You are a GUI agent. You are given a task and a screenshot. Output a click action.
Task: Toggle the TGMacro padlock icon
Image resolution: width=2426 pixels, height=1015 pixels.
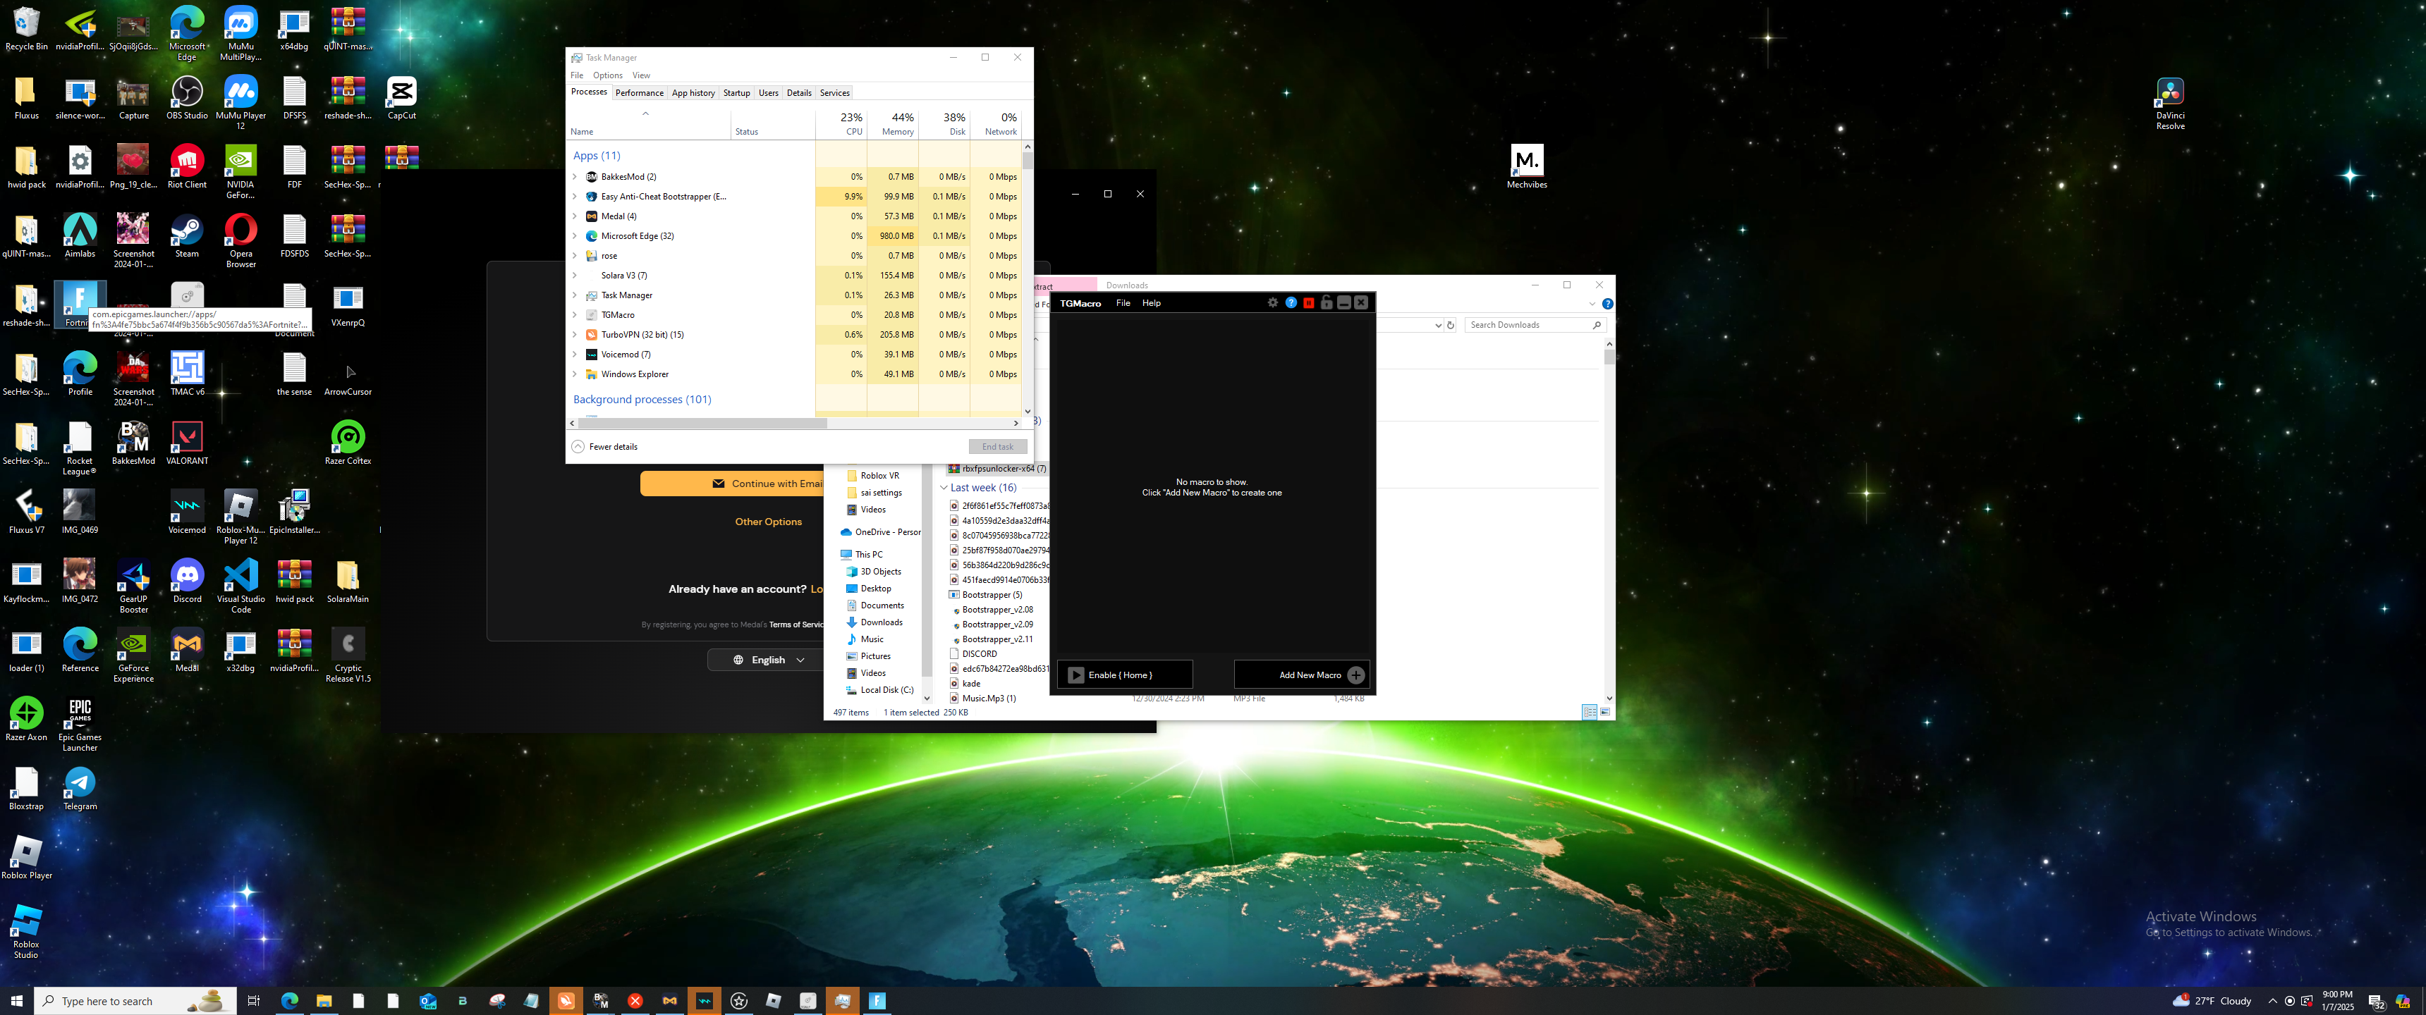[x=1326, y=303]
